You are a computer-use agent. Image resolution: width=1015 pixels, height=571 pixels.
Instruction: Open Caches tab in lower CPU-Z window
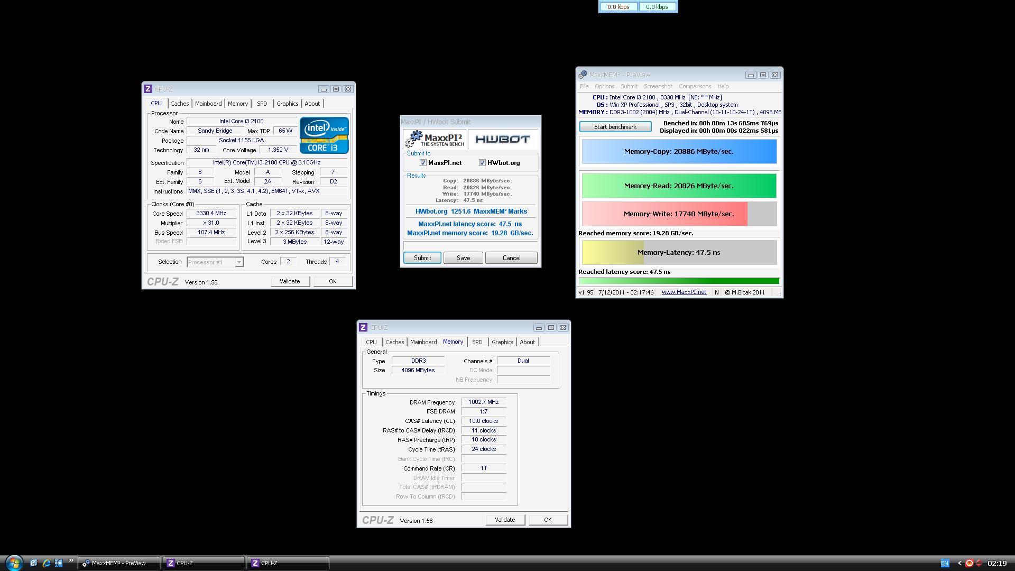[395, 342]
